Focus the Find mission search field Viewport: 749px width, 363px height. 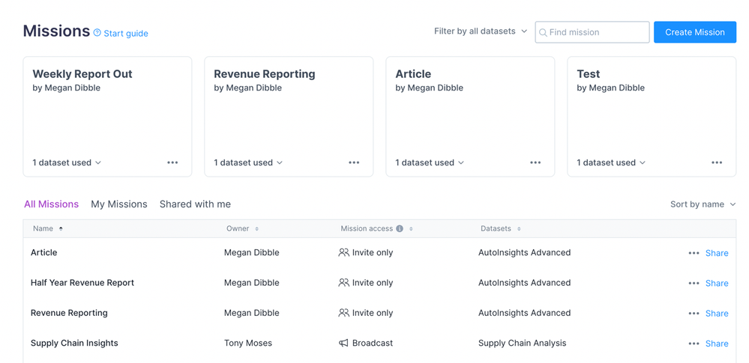(592, 32)
